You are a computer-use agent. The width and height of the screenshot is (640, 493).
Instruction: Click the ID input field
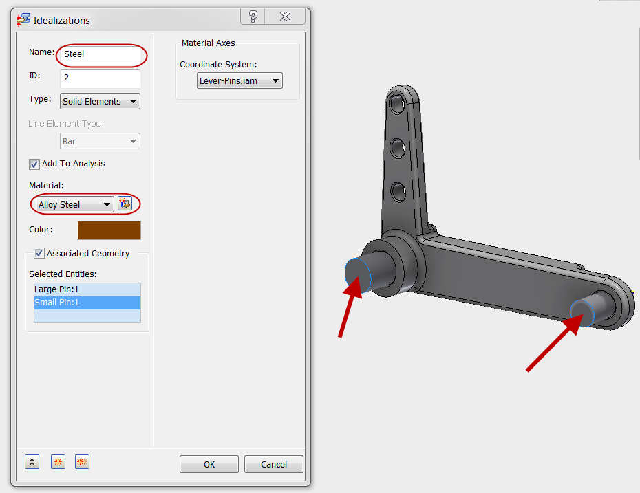tap(100, 78)
